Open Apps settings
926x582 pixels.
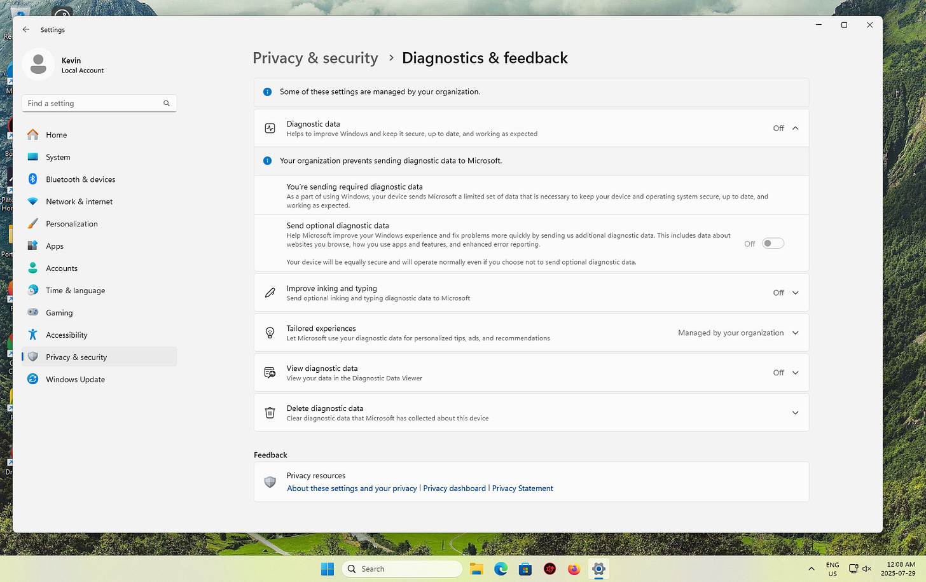click(x=99, y=246)
